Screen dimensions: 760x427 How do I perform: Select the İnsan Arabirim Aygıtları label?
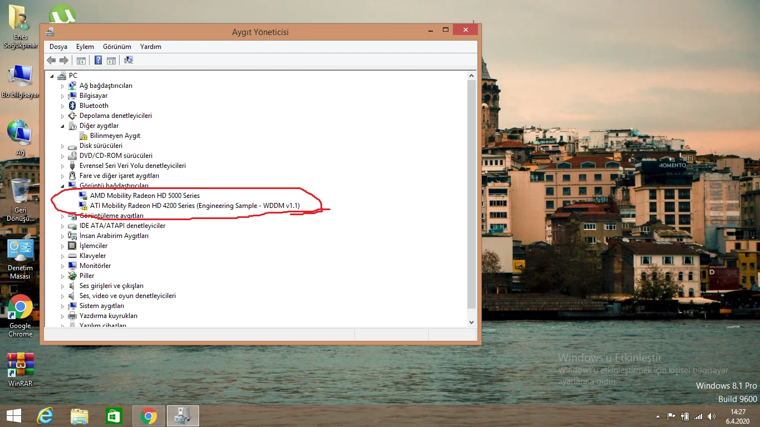(x=114, y=236)
